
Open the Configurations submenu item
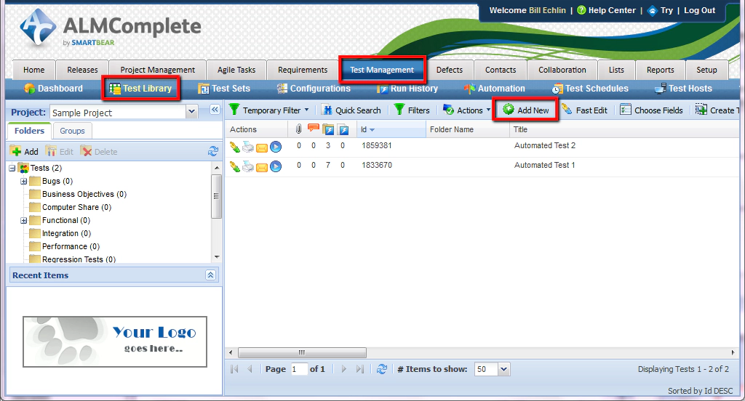[x=314, y=89]
